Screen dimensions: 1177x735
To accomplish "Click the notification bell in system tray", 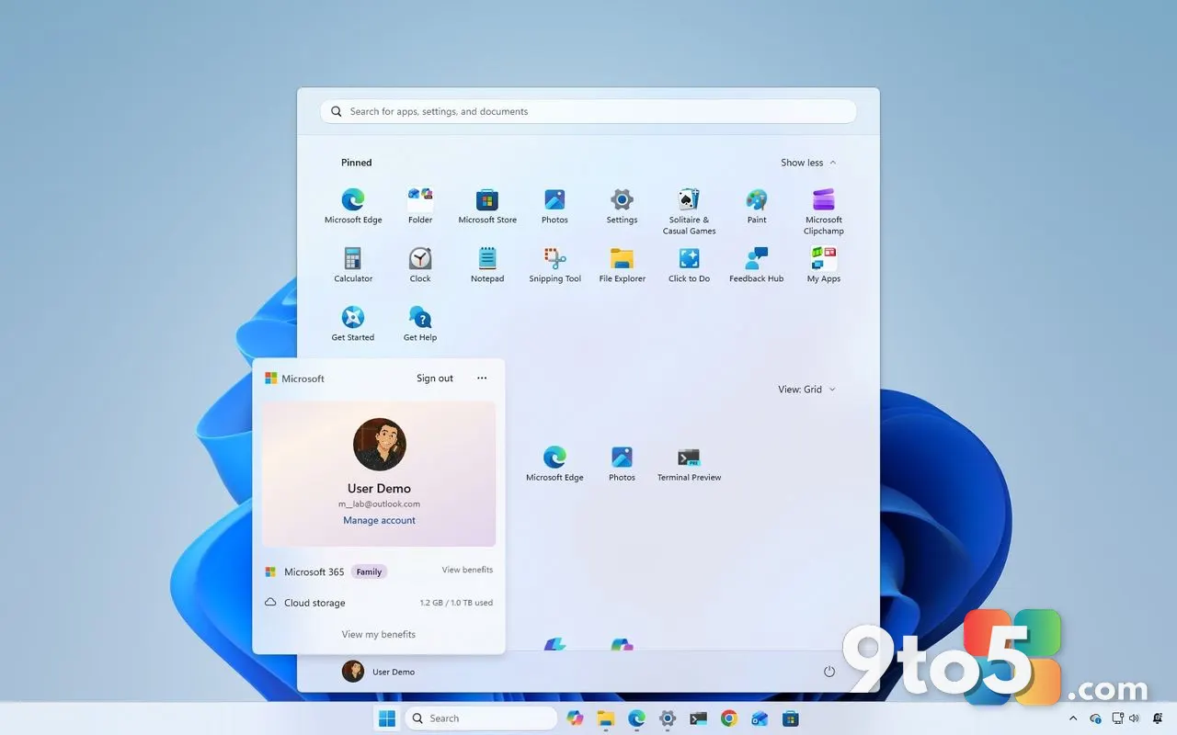I will click(1158, 718).
